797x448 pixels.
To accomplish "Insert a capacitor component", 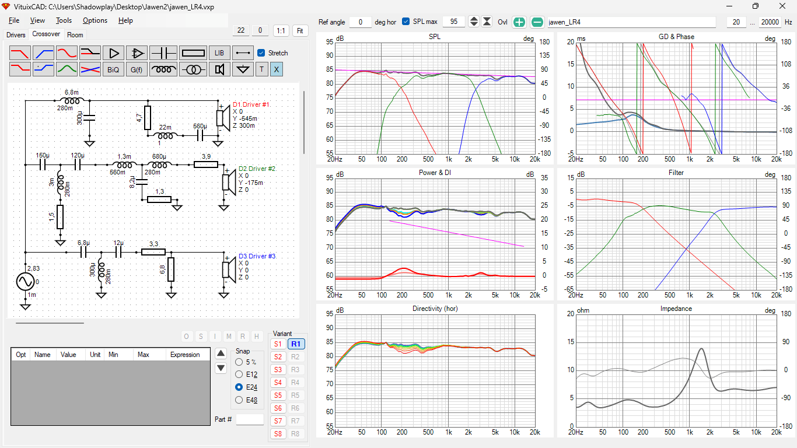I will 163,53.
